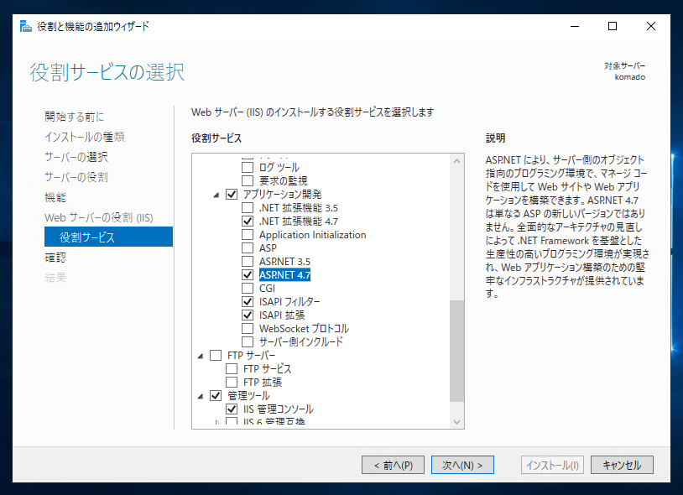
Task: Click the 次へ(N) > button
Action: point(462,465)
